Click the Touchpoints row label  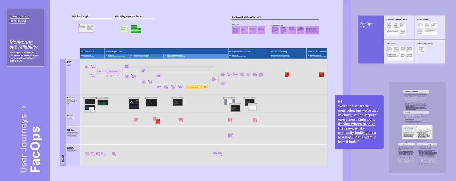[70, 98]
